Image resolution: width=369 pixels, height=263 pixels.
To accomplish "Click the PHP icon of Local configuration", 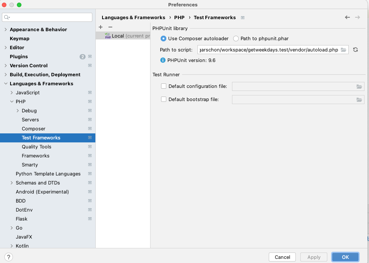I will 108,36.
